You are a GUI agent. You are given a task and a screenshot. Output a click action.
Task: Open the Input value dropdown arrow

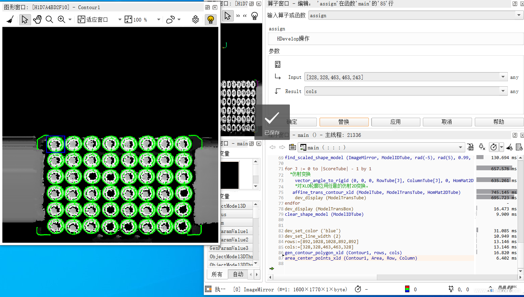click(x=503, y=77)
